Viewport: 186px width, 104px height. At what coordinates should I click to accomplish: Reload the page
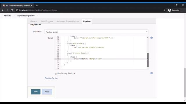click(x=12, y=10)
